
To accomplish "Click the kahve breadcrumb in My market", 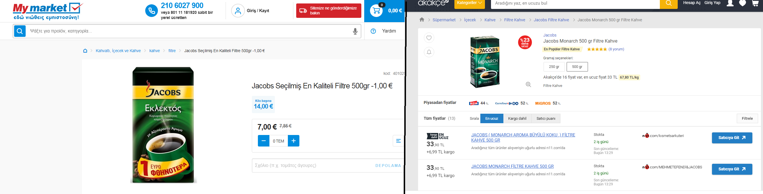I will [155, 51].
